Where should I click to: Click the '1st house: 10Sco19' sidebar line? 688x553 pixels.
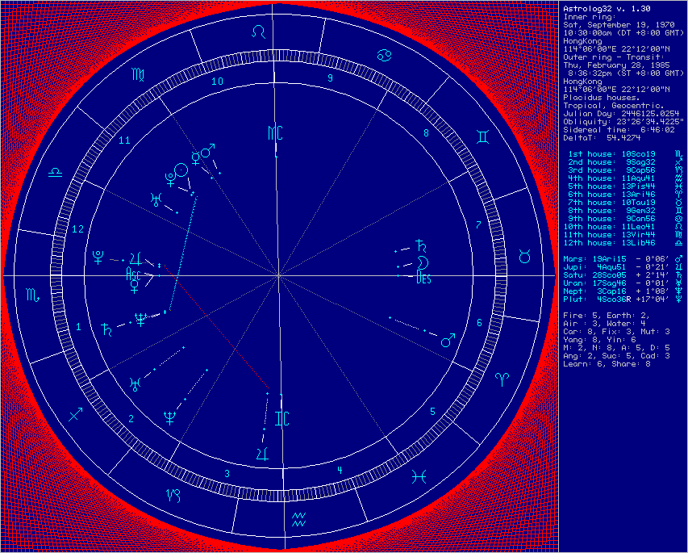click(x=609, y=153)
